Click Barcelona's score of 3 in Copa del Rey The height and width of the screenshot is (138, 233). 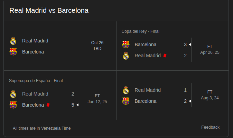(185, 45)
